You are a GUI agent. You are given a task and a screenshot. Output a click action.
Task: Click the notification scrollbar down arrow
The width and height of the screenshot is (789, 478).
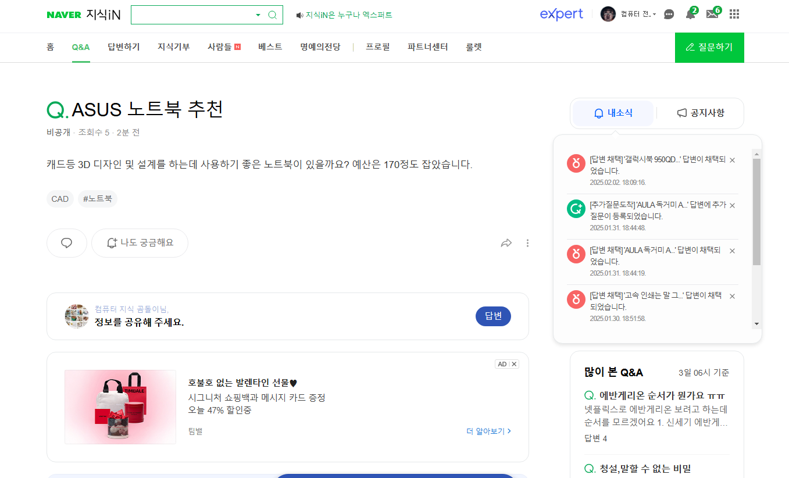tap(756, 323)
